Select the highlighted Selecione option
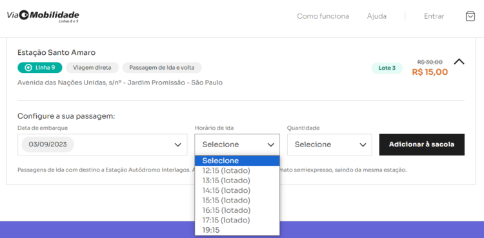 [237, 161]
